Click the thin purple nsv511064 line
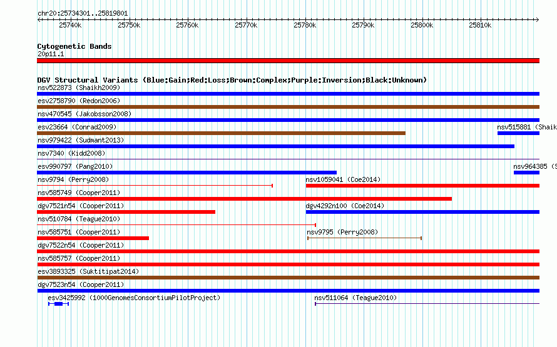557x347 pixels. [x=427, y=304]
